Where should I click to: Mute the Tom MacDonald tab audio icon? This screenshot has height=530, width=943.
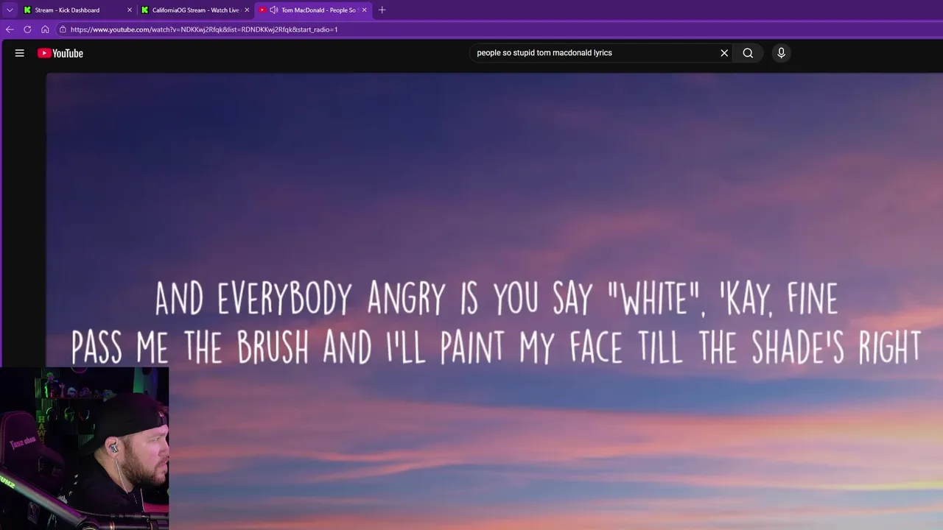(x=274, y=10)
